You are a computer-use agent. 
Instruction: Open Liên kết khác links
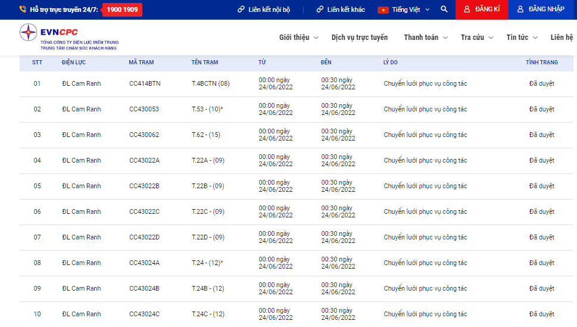point(341,10)
